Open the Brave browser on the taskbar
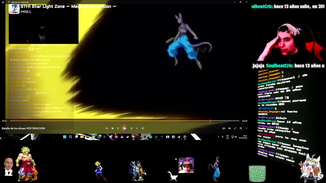Viewport: 326px width, 183px height. pos(133,137)
